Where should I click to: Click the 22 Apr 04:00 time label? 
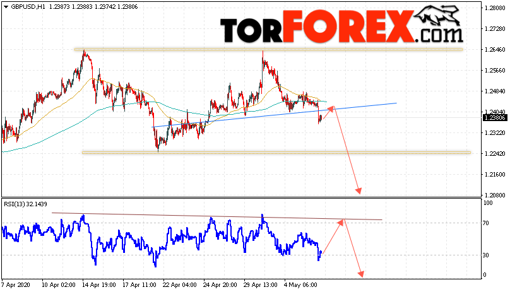coord(179,285)
